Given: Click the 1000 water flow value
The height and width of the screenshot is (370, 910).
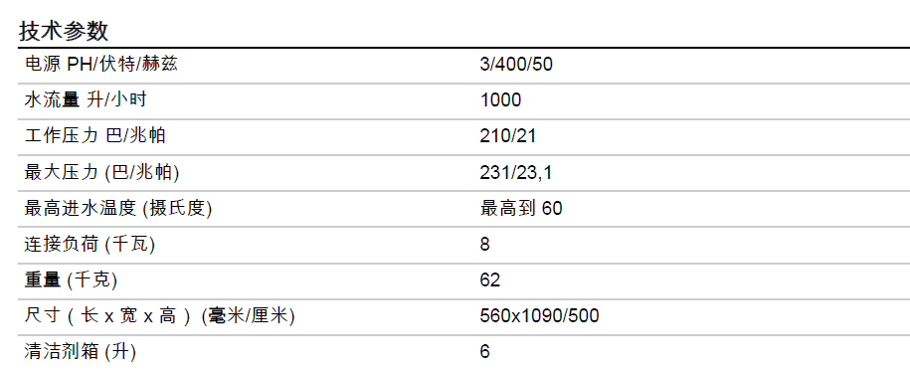Looking at the screenshot, I should point(500,99).
